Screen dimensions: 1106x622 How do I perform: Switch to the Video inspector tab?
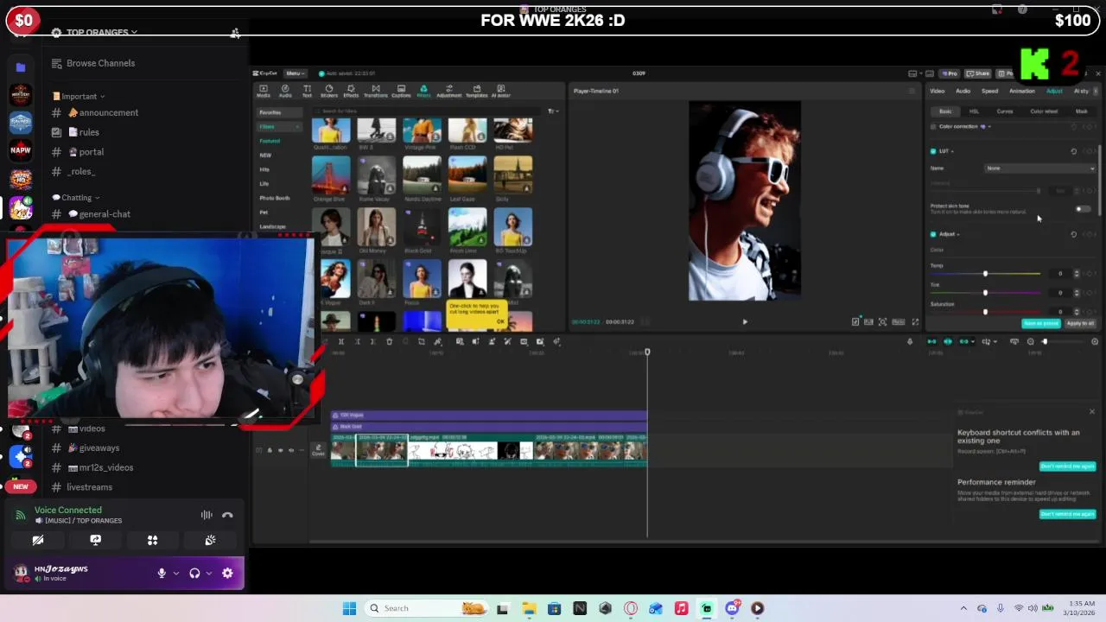tap(938, 91)
